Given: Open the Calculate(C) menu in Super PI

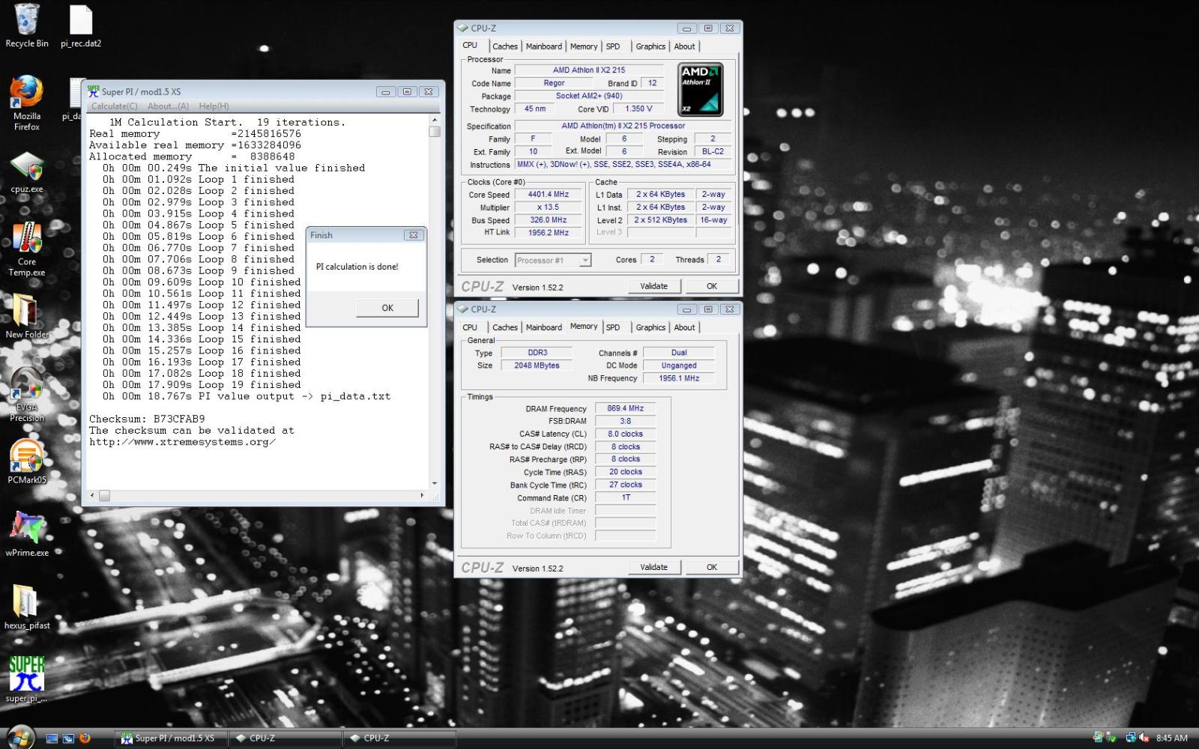Looking at the screenshot, I should tap(114, 106).
